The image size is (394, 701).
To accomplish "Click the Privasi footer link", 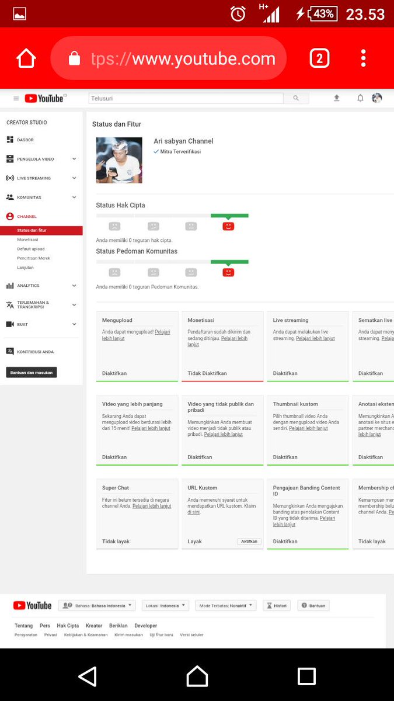I will pos(51,635).
